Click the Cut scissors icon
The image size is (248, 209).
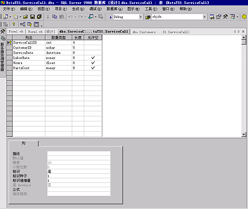pyautogui.click(x=48, y=17)
